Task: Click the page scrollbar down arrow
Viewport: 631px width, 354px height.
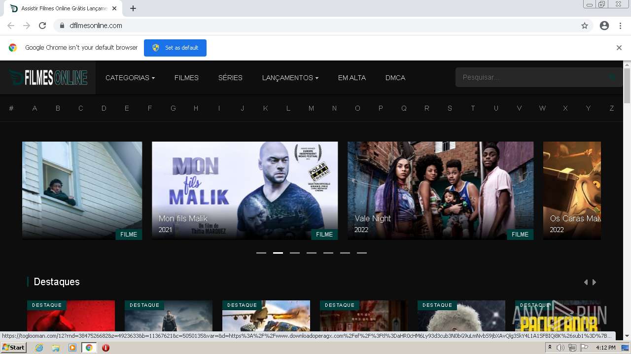Action: coord(627,336)
